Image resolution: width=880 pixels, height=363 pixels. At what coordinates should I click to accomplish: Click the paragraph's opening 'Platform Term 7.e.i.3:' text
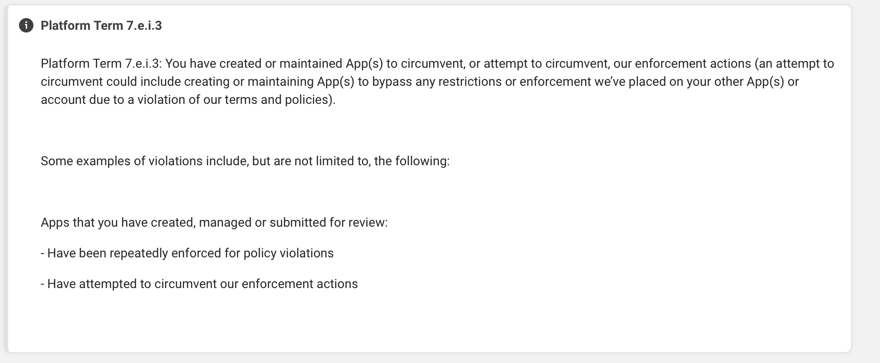coord(101,64)
